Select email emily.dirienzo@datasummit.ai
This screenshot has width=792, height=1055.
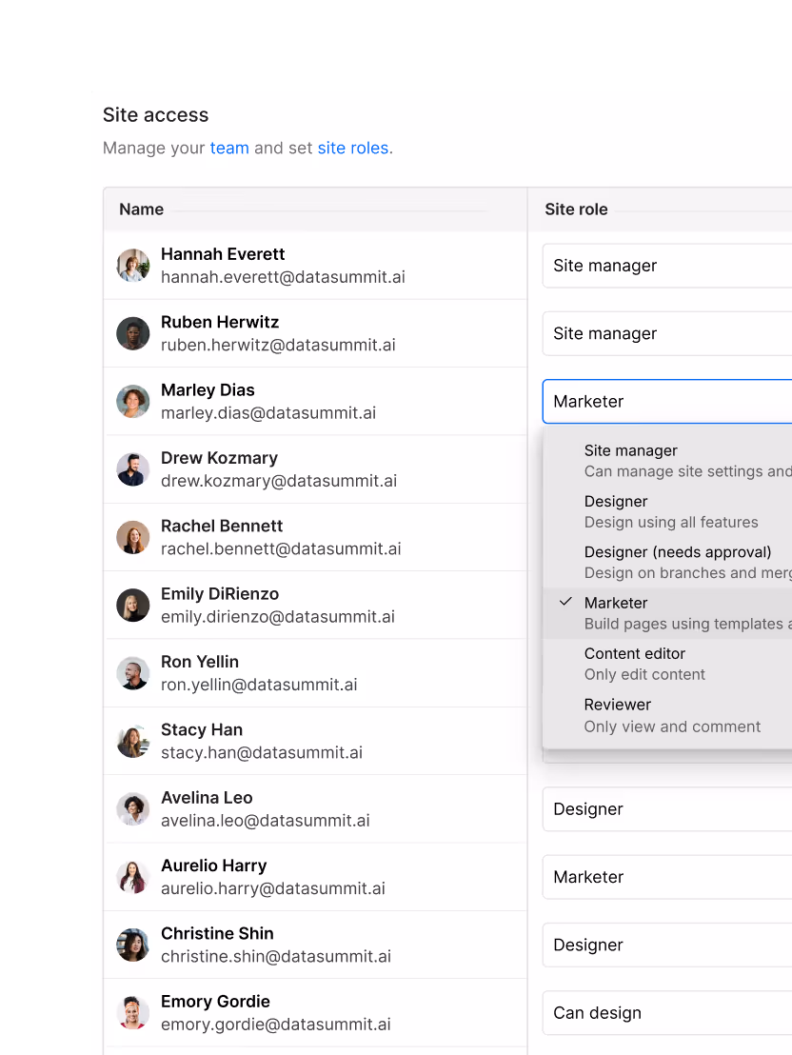(278, 617)
